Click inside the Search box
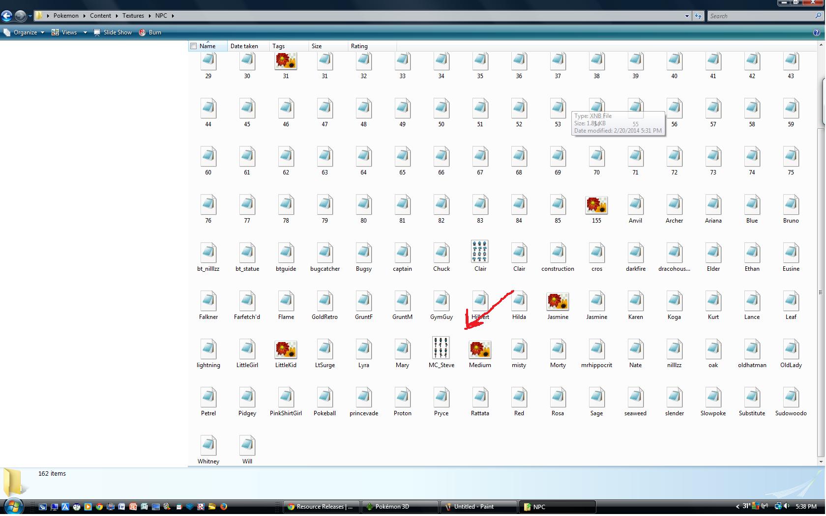The image size is (826, 516). click(x=761, y=16)
